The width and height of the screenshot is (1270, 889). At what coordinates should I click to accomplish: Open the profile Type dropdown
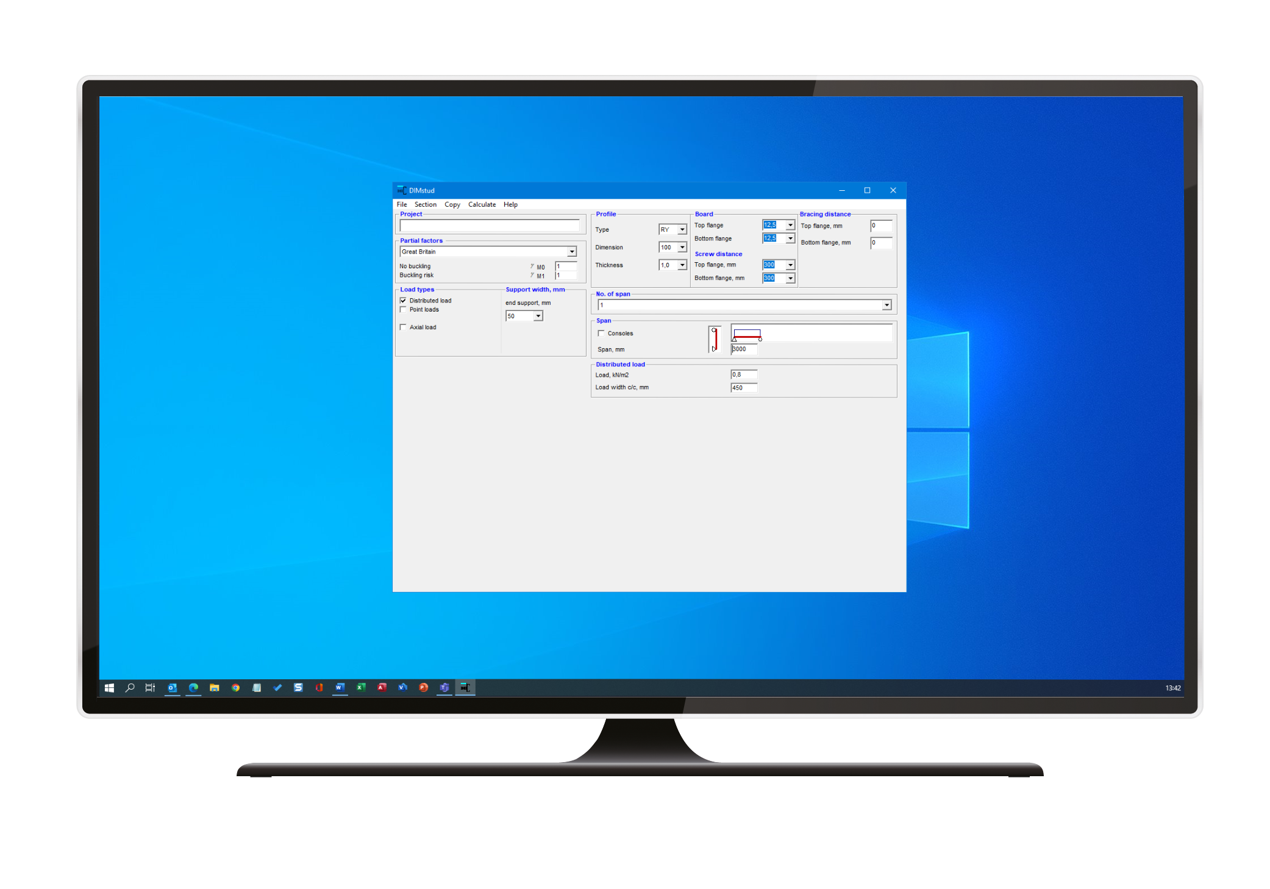click(682, 230)
